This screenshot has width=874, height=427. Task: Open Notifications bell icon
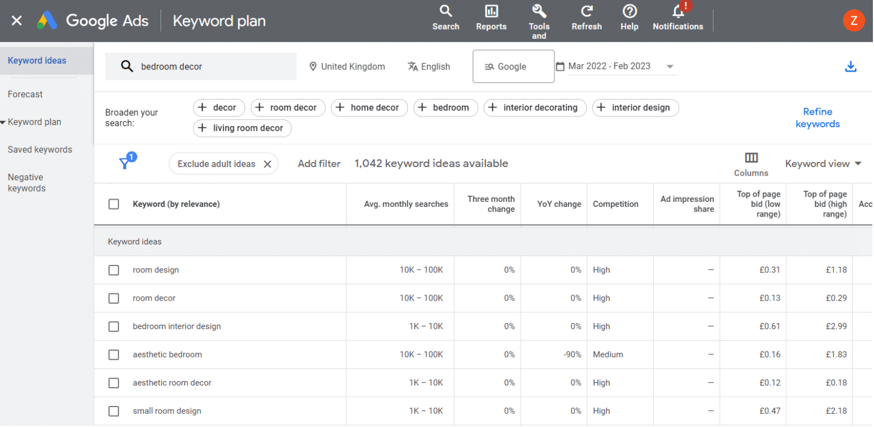678,18
